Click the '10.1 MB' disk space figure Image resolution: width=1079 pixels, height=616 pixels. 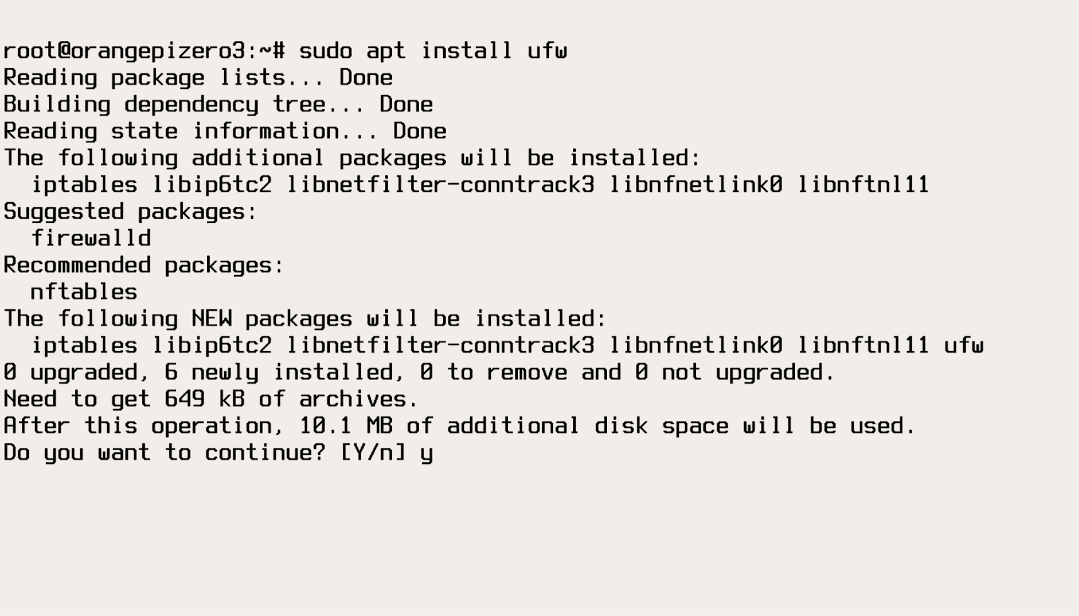[x=346, y=426]
